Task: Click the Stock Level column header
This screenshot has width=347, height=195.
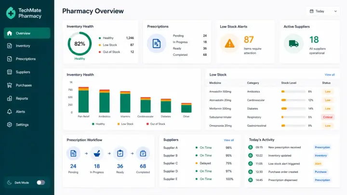Action: coord(289,83)
